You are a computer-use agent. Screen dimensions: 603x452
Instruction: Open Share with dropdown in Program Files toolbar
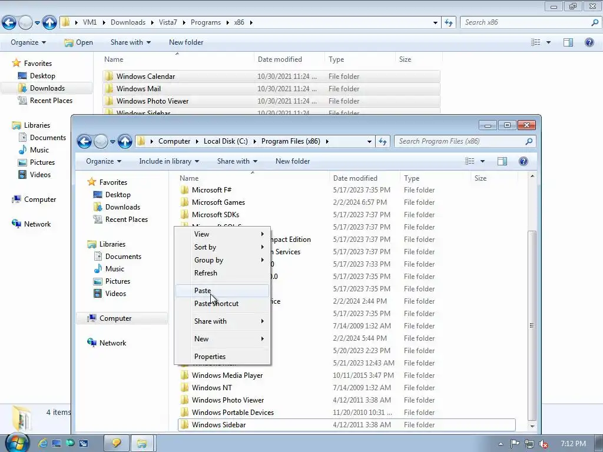pyautogui.click(x=237, y=161)
